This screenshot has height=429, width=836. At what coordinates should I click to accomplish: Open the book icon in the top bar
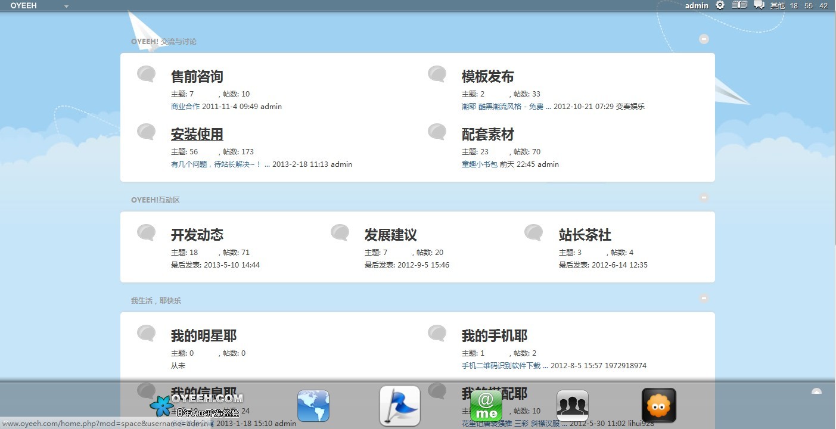click(x=739, y=5)
